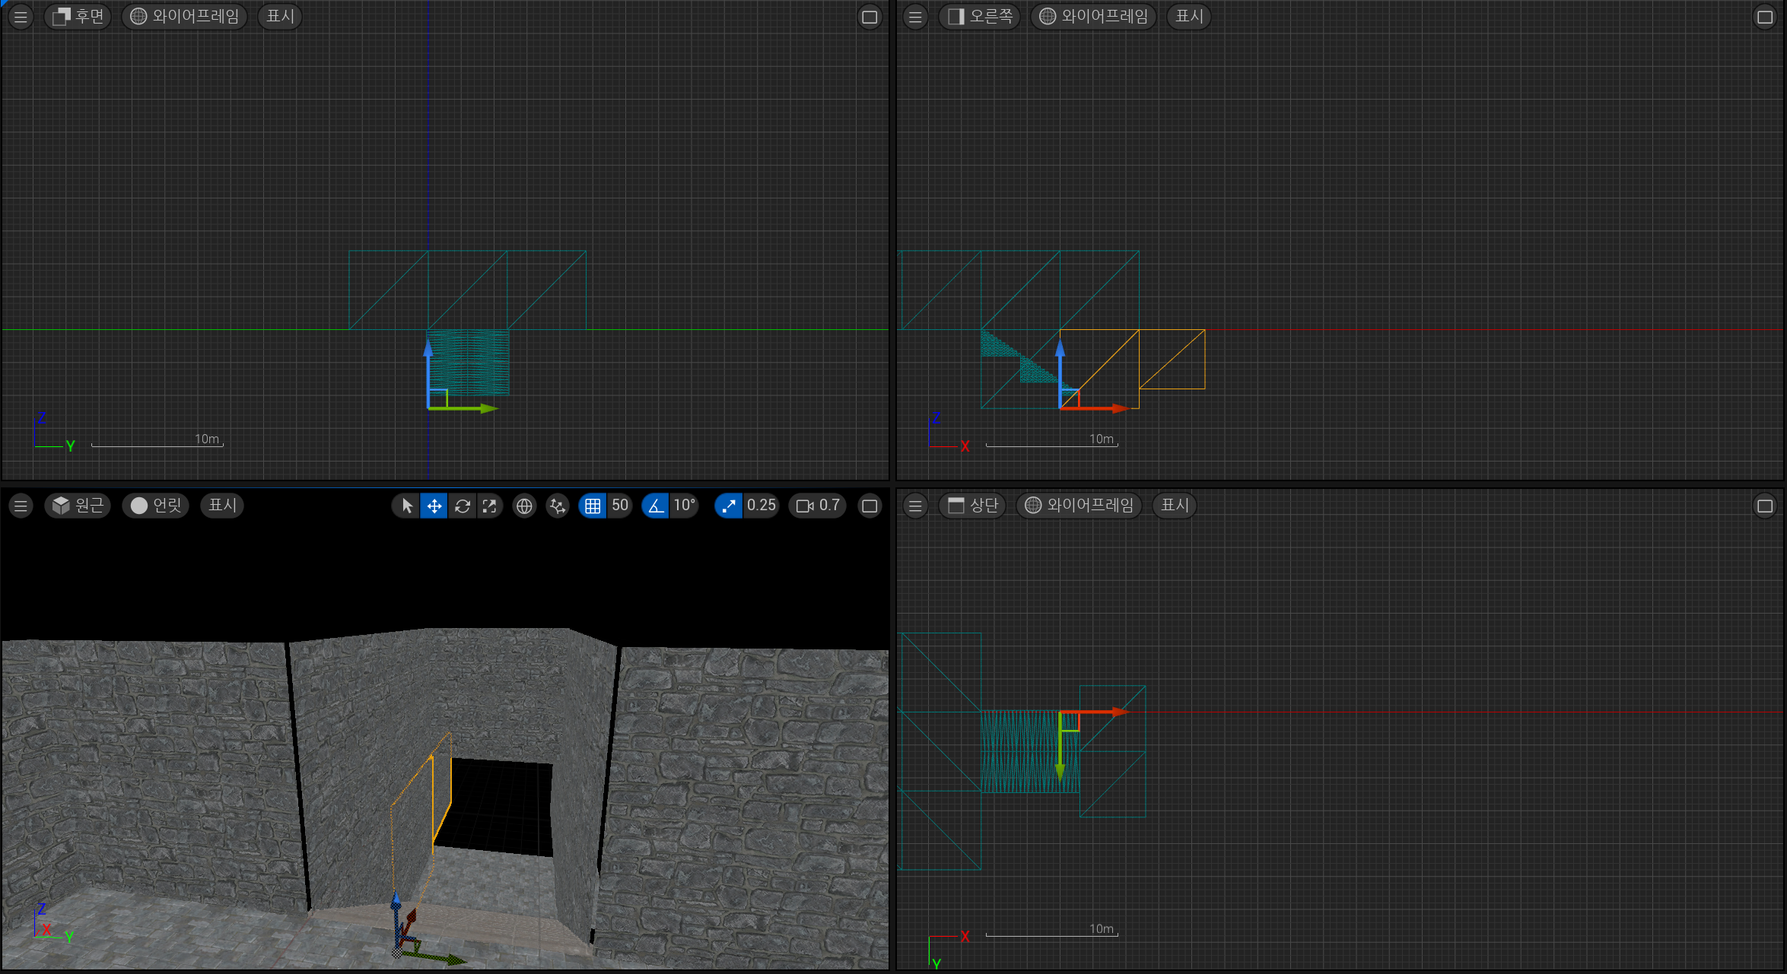Toggle scale snapping

[729, 506]
